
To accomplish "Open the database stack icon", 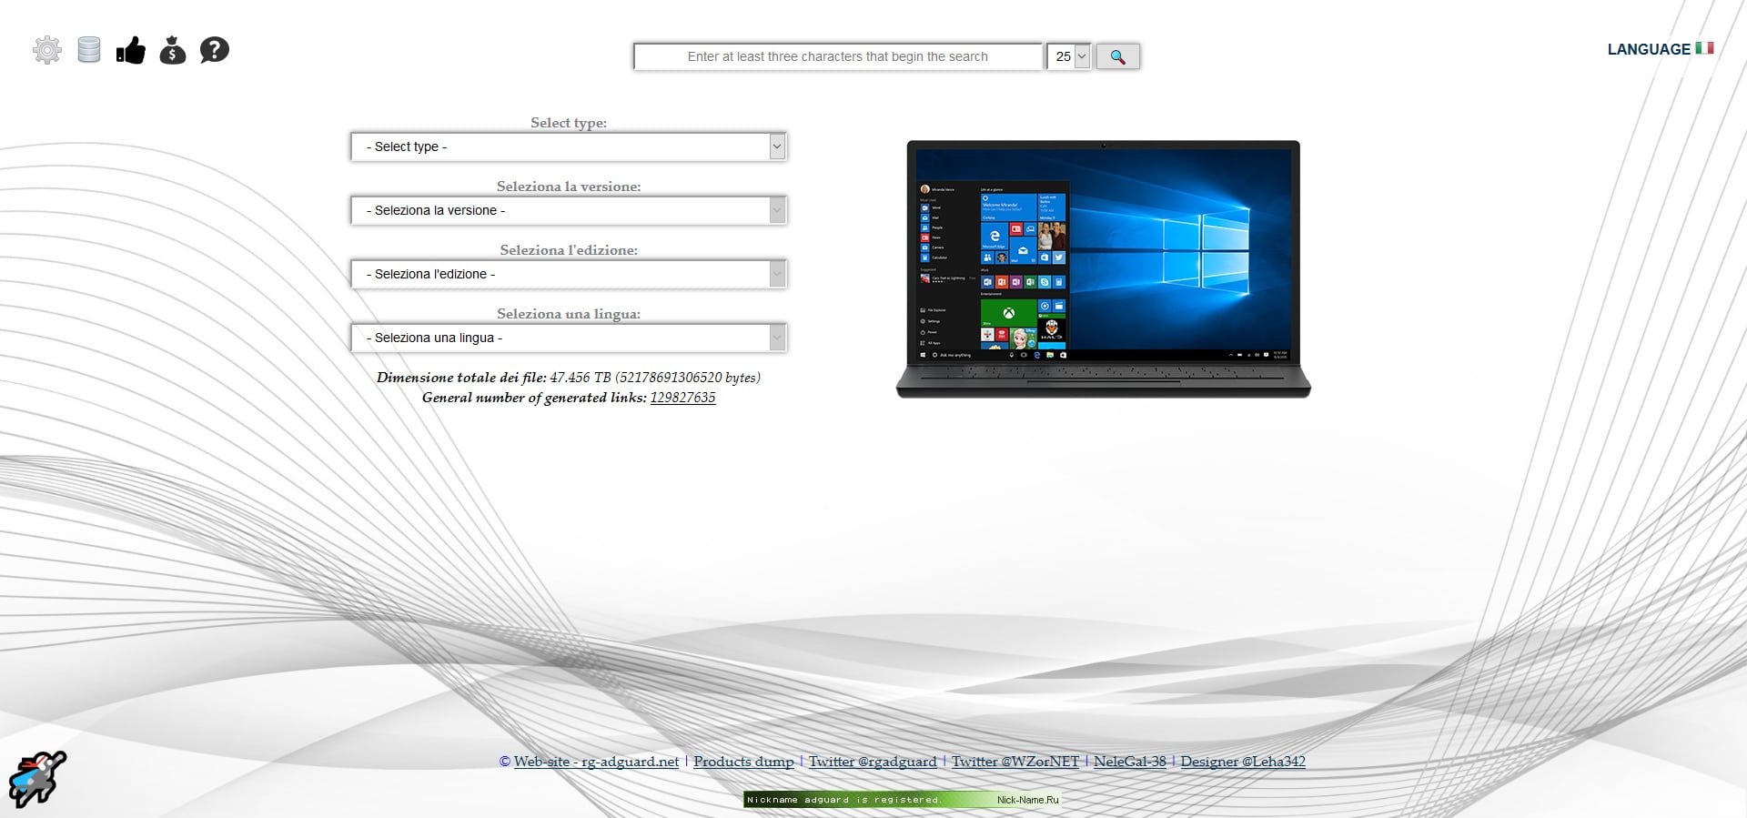I will pyautogui.click(x=89, y=50).
